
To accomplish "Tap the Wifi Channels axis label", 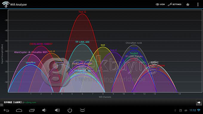I will tap(105, 97).
